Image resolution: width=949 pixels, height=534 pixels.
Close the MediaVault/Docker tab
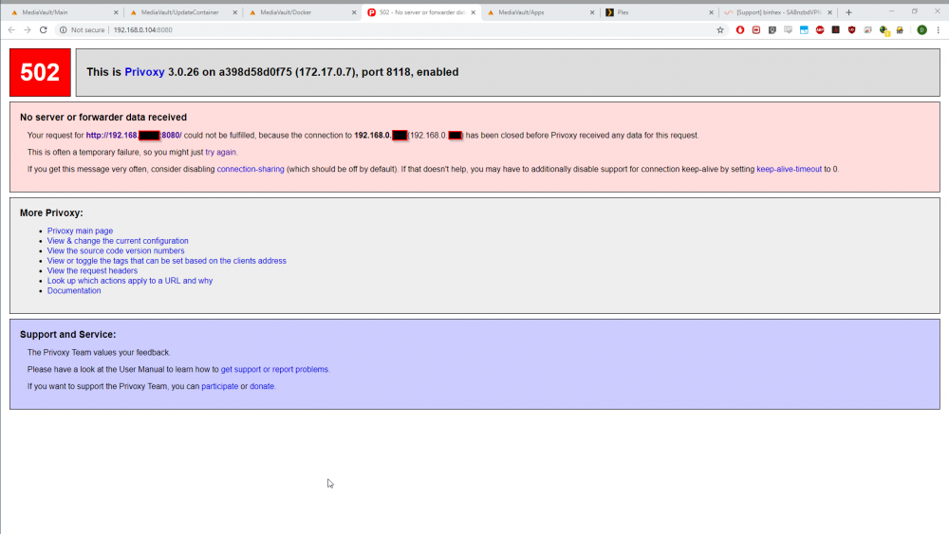click(354, 12)
